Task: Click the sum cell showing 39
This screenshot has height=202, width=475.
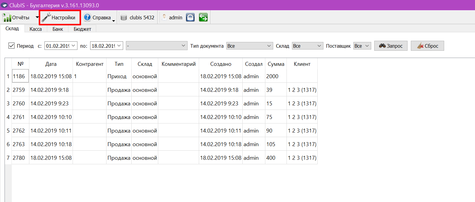Action: (x=276, y=90)
